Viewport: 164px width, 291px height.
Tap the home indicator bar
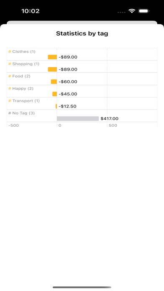click(82, 287)
